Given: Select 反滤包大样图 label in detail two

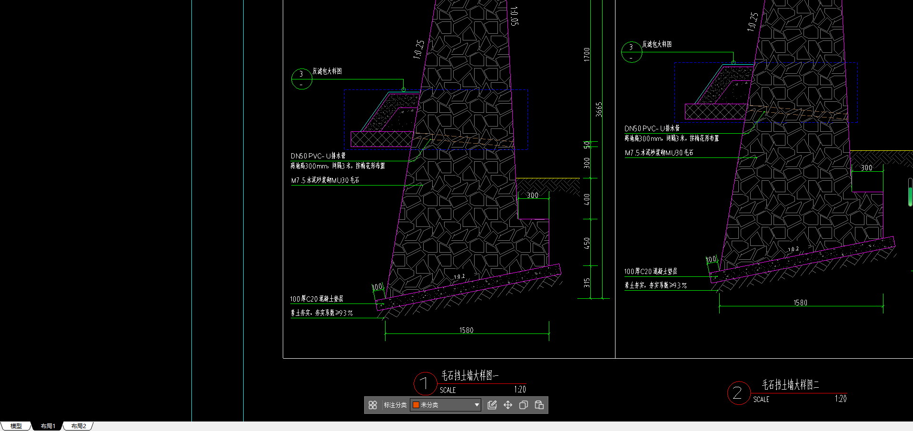Looking at the screenshot, I should tap(657, 44).
